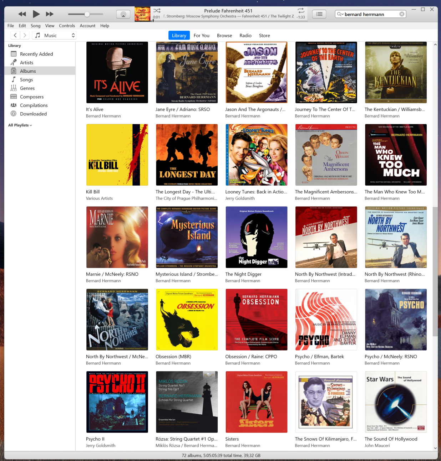Open The Magnificent Ambersons album cover
441x461 pixels.
click(x=326, y=155)
